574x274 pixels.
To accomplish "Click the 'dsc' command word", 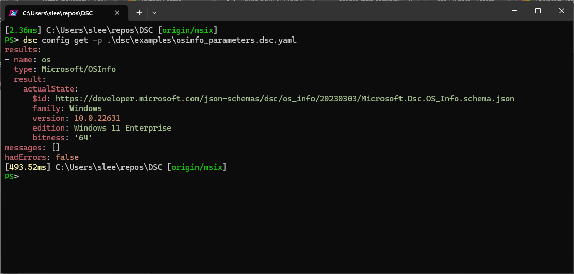I will [x=30, y=40].
